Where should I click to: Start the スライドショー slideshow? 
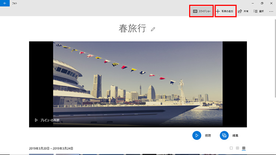202,11
